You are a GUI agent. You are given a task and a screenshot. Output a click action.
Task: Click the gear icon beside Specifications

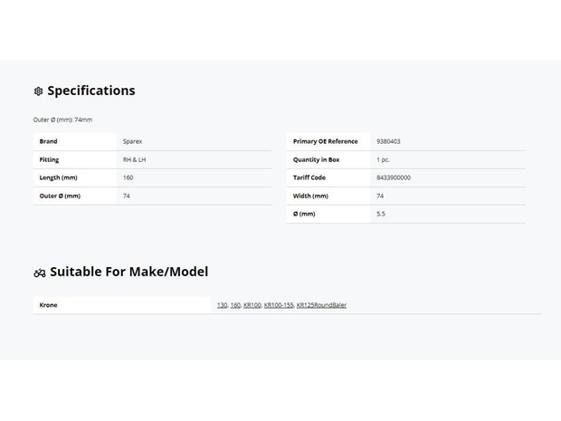[38, 91]
